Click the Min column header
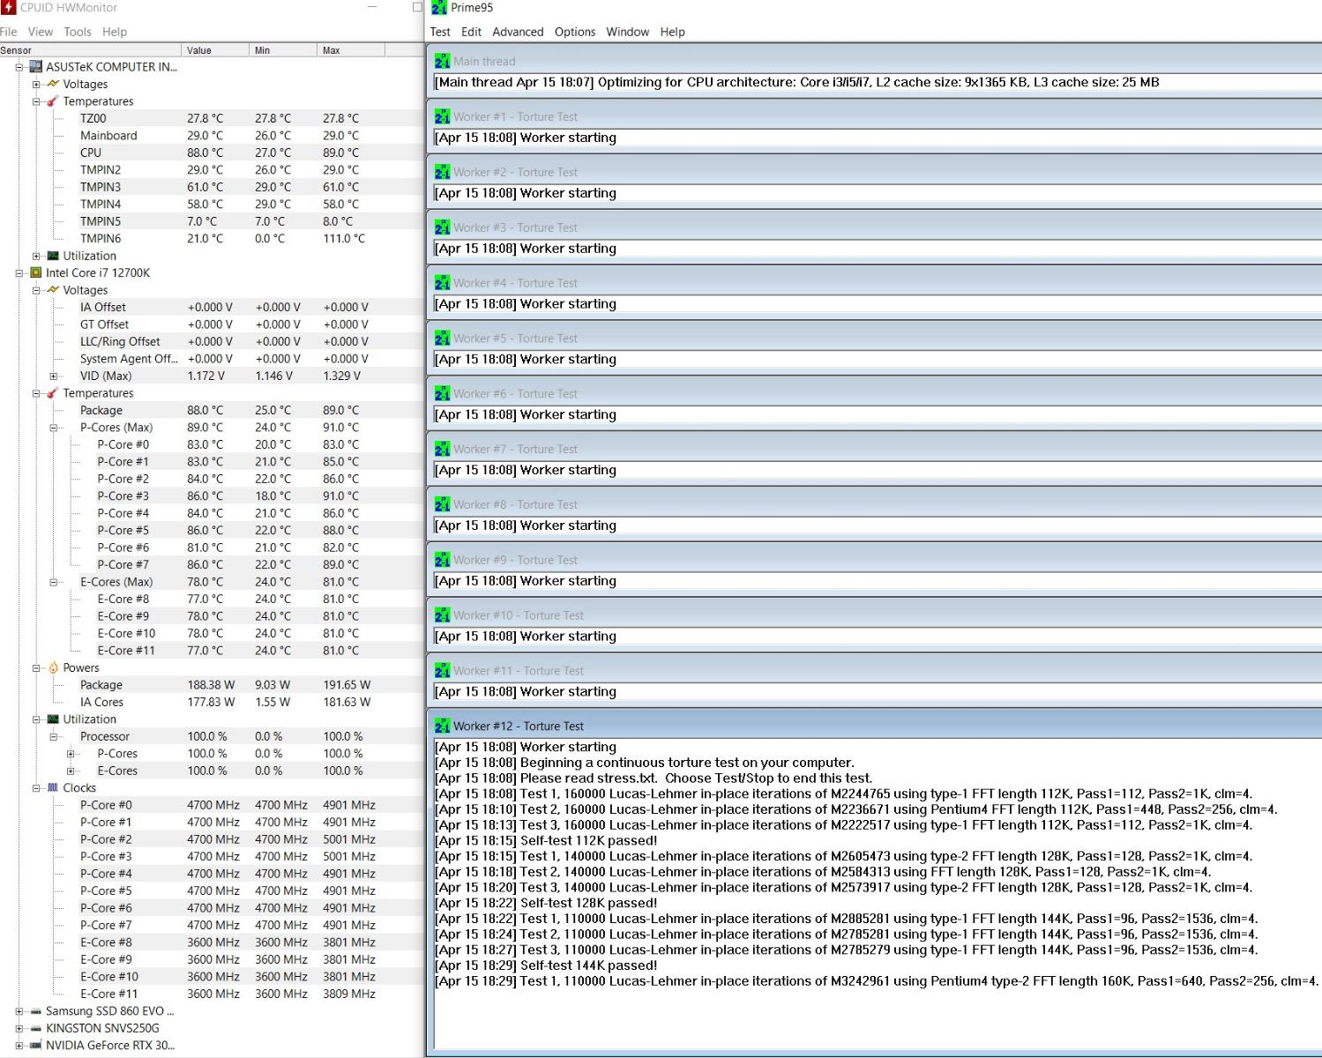The width and height of the screenshot is (1322, 1058). pyautogui.click(x=282, y=50)
